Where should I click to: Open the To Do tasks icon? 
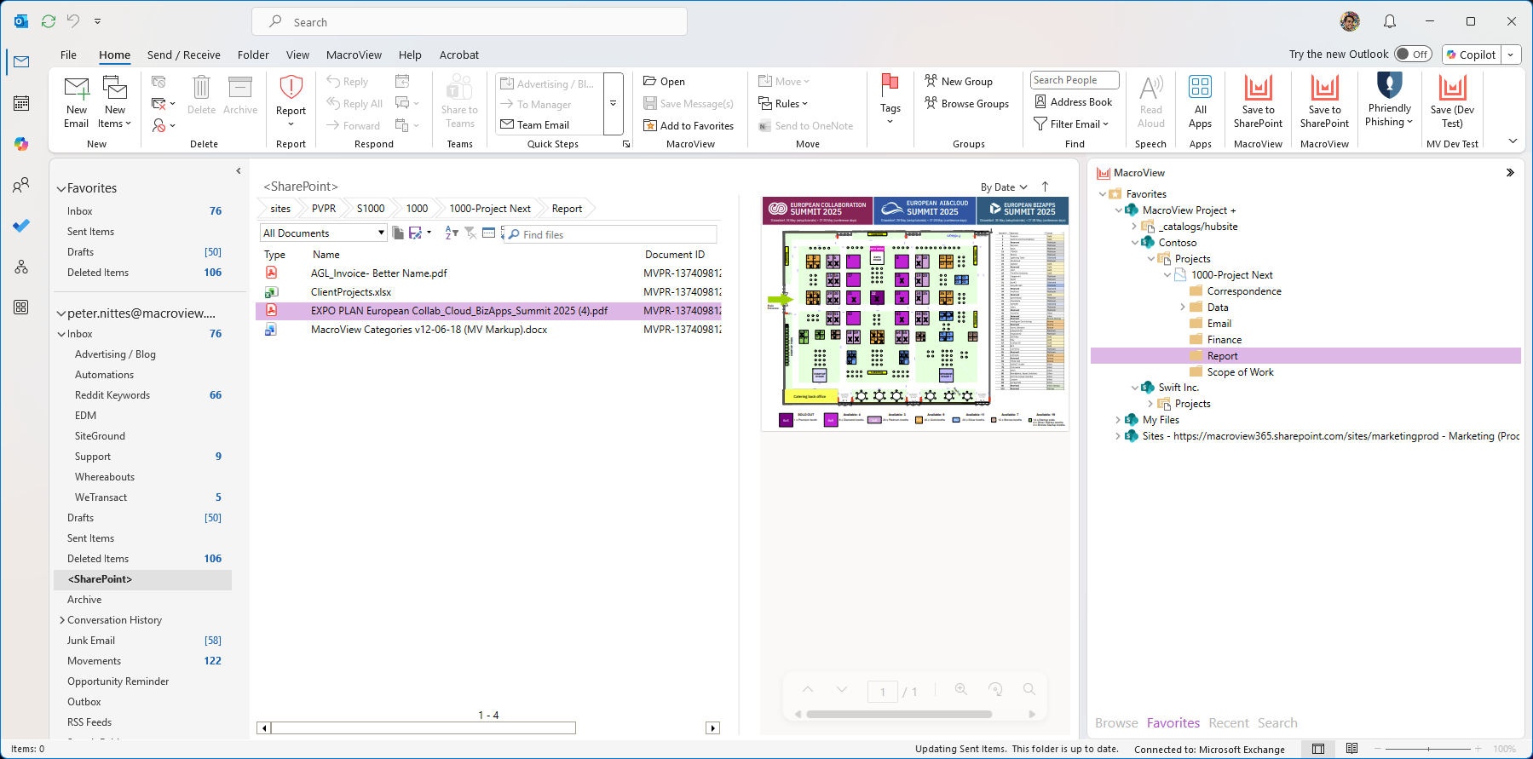21,226
